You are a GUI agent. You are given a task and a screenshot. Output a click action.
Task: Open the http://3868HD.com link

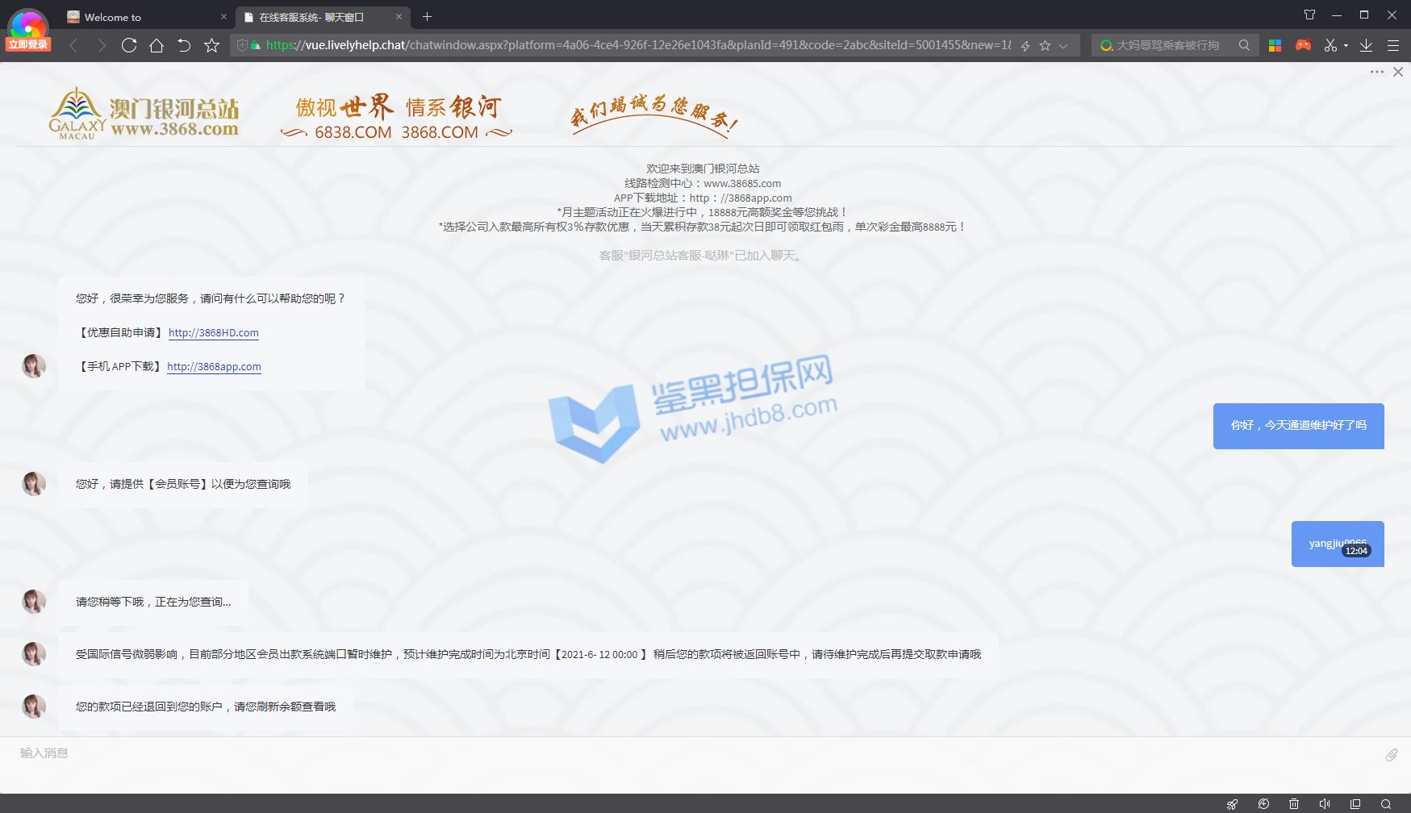click(213, 332)
